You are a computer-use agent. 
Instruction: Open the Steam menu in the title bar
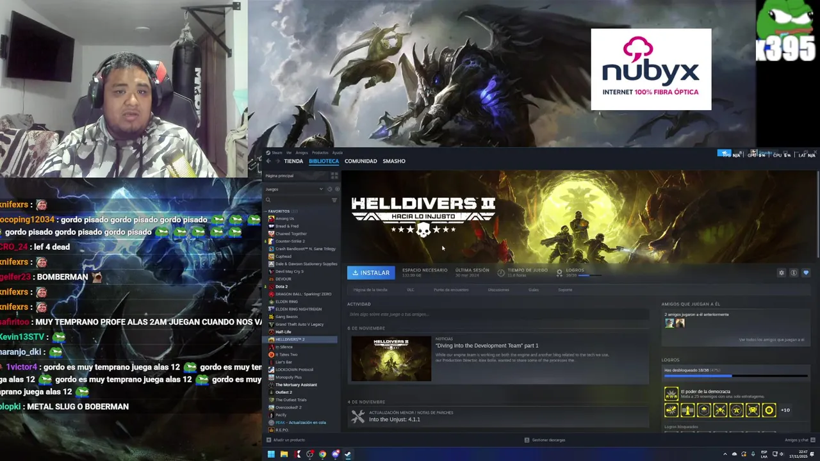(277, 152)
